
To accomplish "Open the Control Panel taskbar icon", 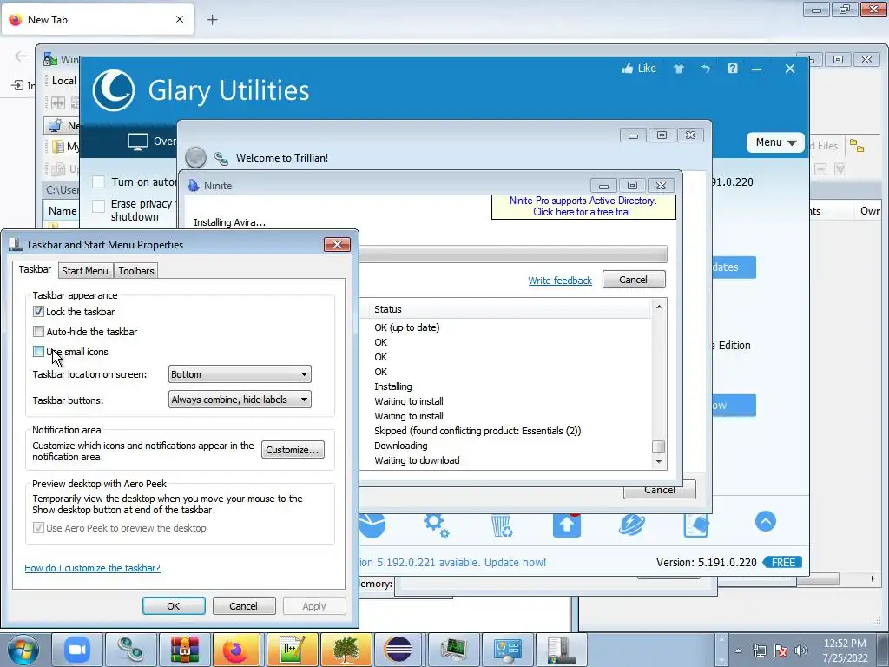I will point(507,650).
